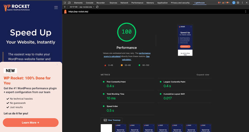Click the 0.017 layout shift value
The height and width of the screenshot is (132, 249).
[x=168, y=98]
